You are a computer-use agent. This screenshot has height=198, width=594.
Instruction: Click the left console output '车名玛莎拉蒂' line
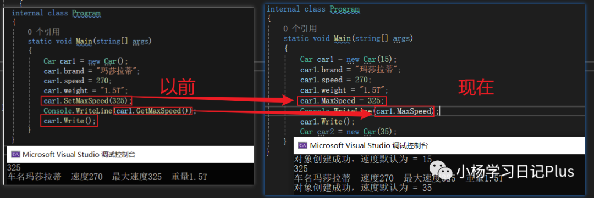tap(108, 177)
